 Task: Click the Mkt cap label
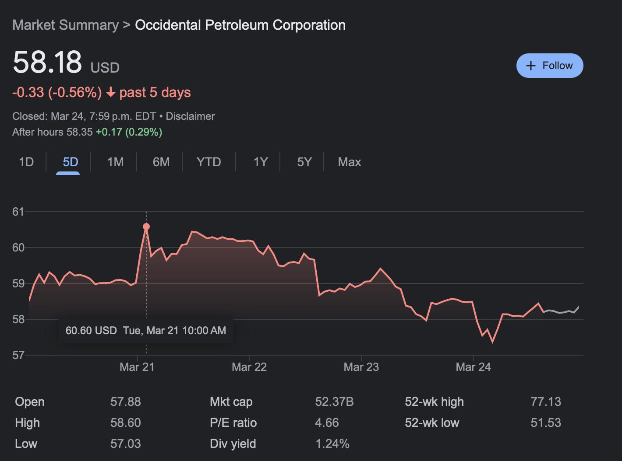point(231,402)
